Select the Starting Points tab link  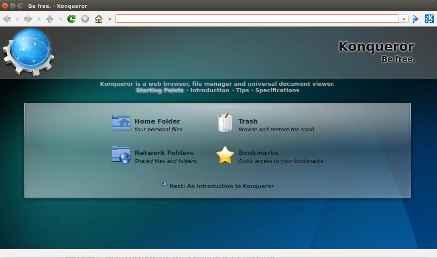click(160, 90)
